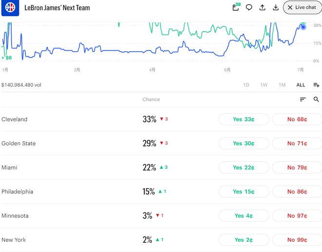Click the 22% Miami chance value
Viewport: 322px width, 252px height.
(149, 168)
